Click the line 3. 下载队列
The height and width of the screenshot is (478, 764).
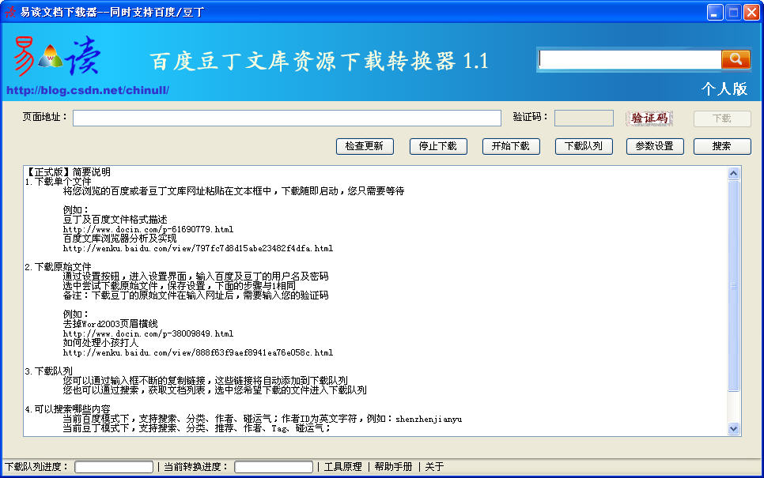pyautogui.click(x=48, y=371)
